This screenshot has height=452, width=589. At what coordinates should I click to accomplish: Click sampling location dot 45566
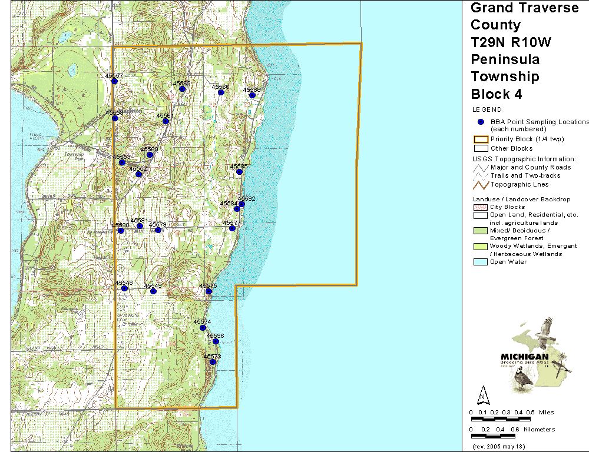click(x=221, y=92)
